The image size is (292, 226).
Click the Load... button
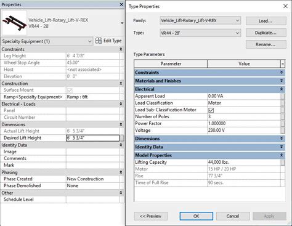266,21
